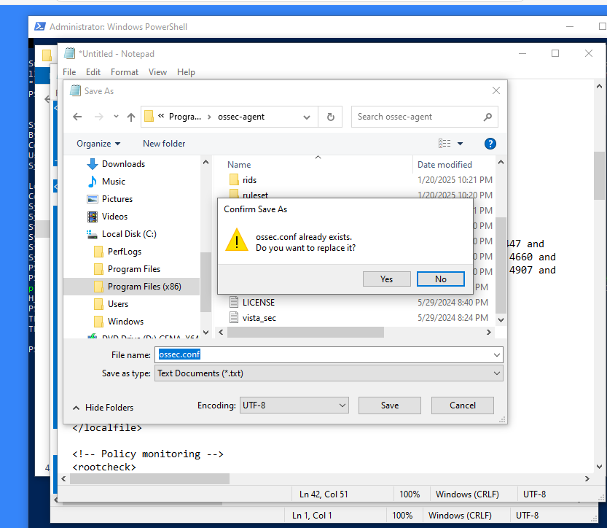
Task: Click Yes to replace ossec.conf
Action: (386, 279)
